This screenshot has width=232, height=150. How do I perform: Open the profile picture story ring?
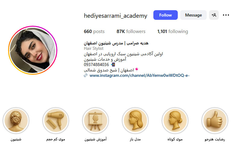(33, 50)
